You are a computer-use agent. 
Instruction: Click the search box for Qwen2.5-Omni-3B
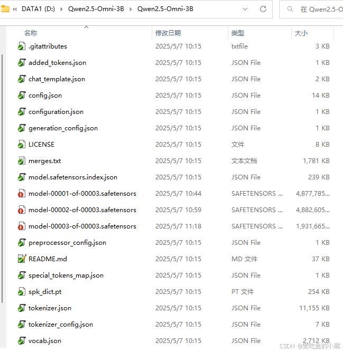click(311, 9)
